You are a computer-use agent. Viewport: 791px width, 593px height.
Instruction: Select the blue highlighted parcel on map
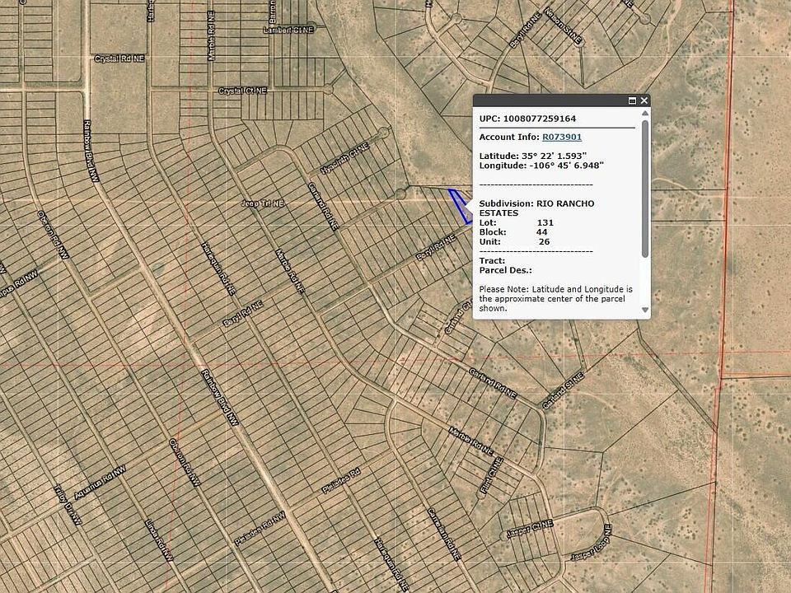coord(460,206)
